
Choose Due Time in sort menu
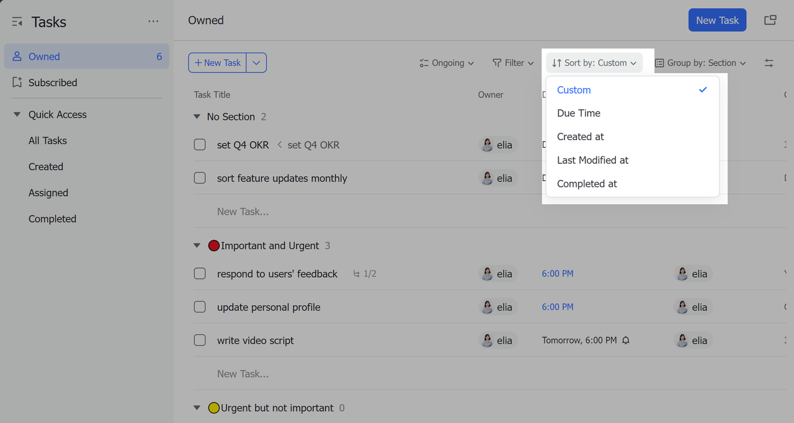[x=578, y=114]
